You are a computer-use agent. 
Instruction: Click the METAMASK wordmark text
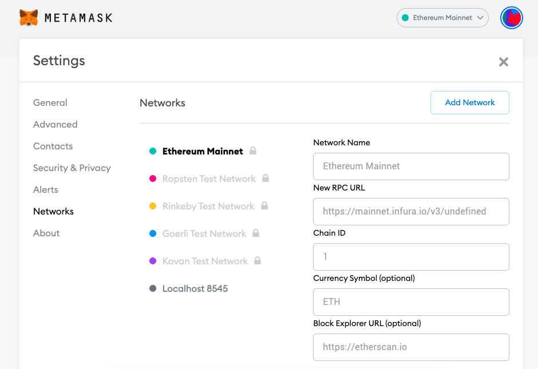point(78,18)
